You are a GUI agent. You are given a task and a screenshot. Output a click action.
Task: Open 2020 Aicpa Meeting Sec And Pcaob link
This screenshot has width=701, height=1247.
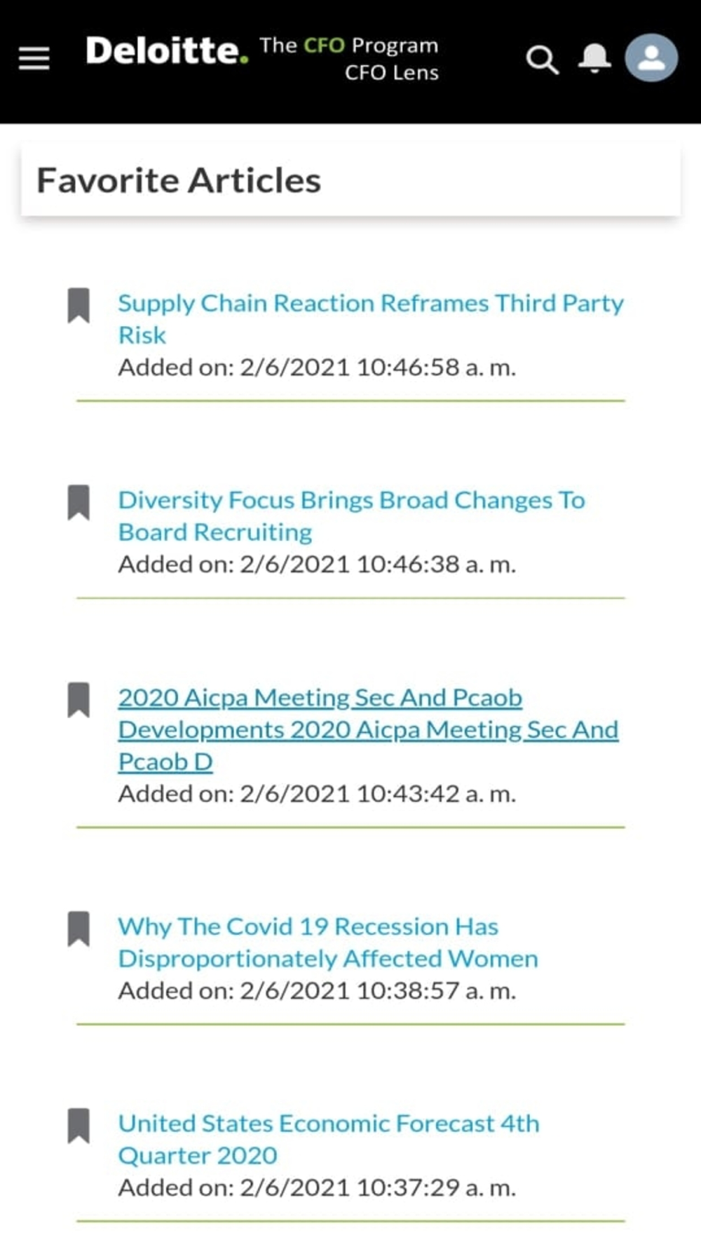[x=368, y=729]
